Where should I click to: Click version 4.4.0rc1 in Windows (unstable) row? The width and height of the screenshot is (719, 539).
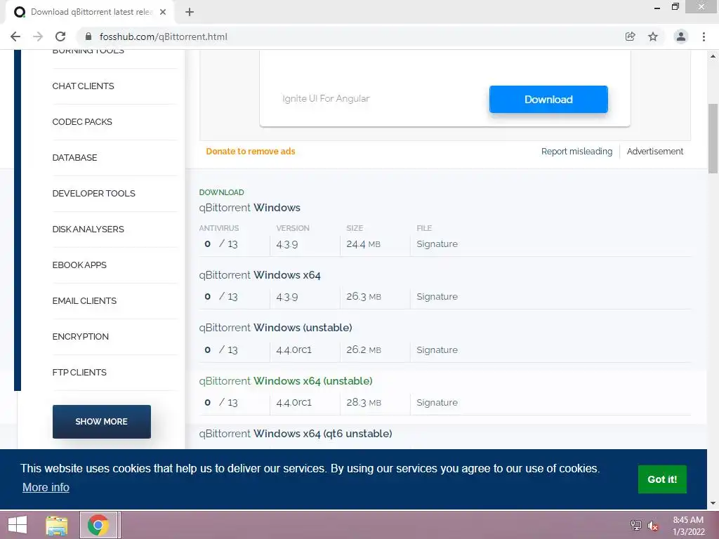point(293,350)
